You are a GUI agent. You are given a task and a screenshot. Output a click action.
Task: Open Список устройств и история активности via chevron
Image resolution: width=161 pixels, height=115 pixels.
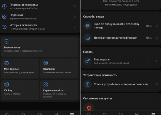coord(157,84)
